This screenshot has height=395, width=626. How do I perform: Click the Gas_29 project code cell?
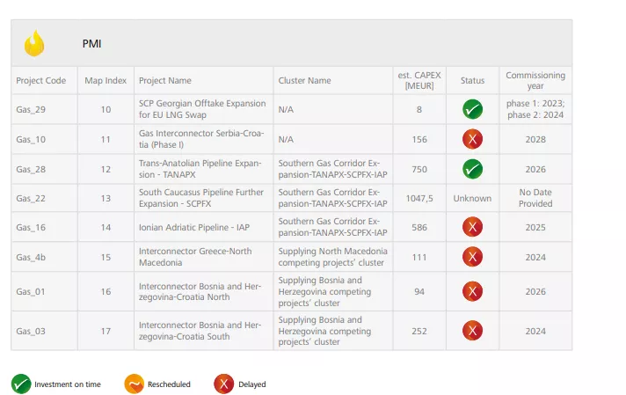[31, 110]
